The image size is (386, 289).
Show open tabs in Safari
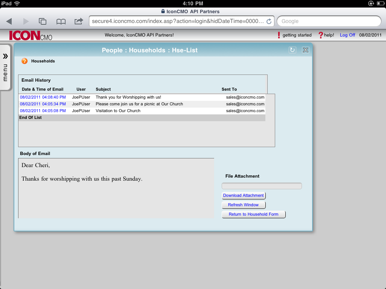point(43,21)
